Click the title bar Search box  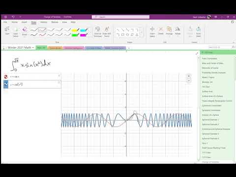(x=120, y=17)
